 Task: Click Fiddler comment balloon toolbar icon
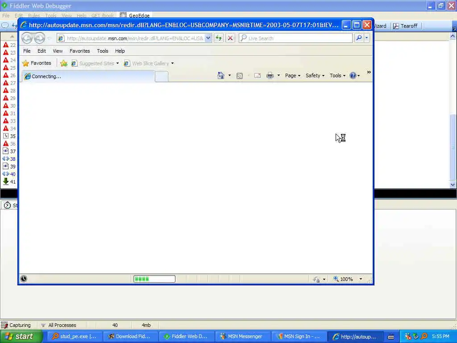click(5, 25)
